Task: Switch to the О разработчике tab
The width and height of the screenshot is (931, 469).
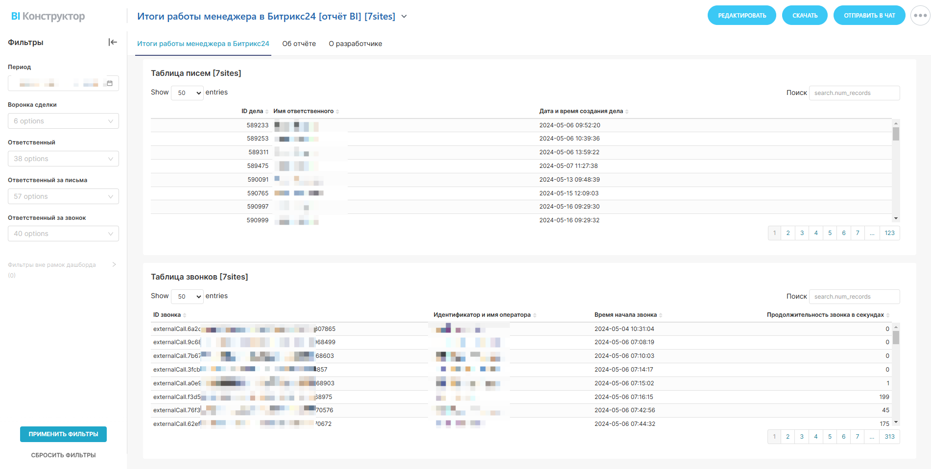Action: (x=355, y=44)
